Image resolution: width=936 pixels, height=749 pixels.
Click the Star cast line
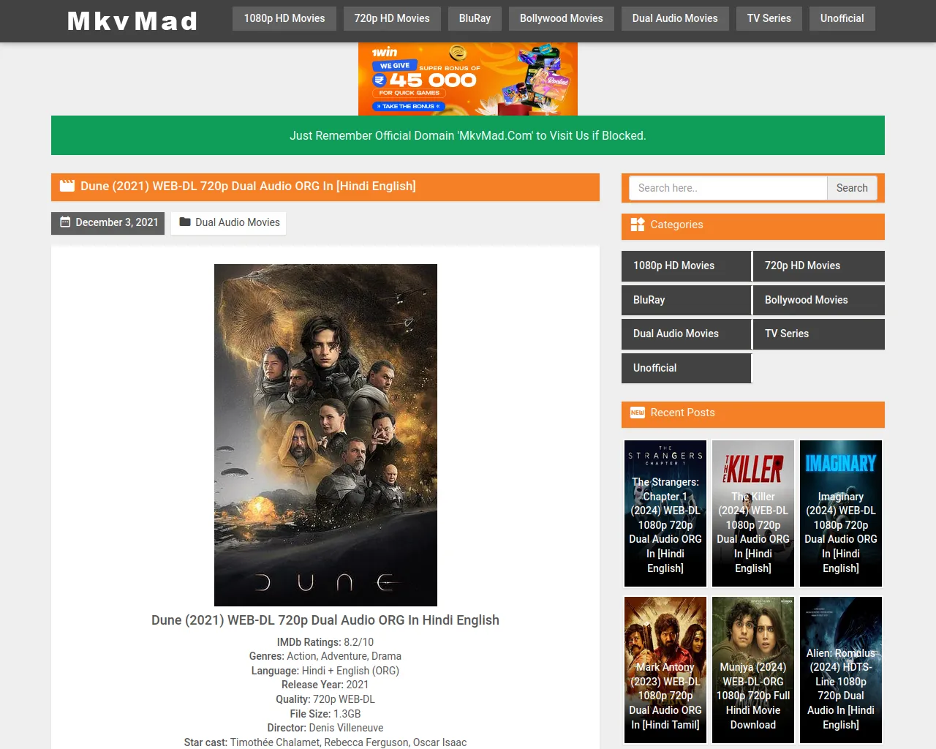[x=325, y=742]
